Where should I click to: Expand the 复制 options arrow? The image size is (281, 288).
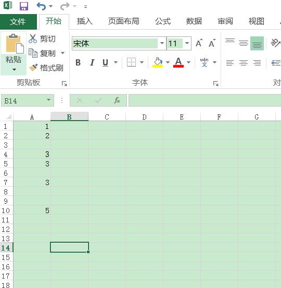click(x=63, y=53)
